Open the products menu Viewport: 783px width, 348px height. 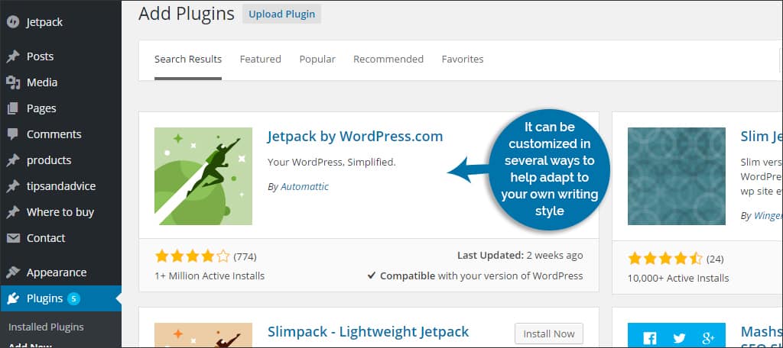60,160
